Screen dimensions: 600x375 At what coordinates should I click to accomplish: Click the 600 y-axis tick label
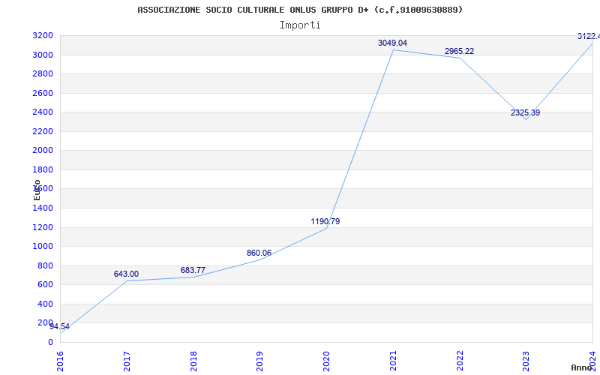click(46, 285)
